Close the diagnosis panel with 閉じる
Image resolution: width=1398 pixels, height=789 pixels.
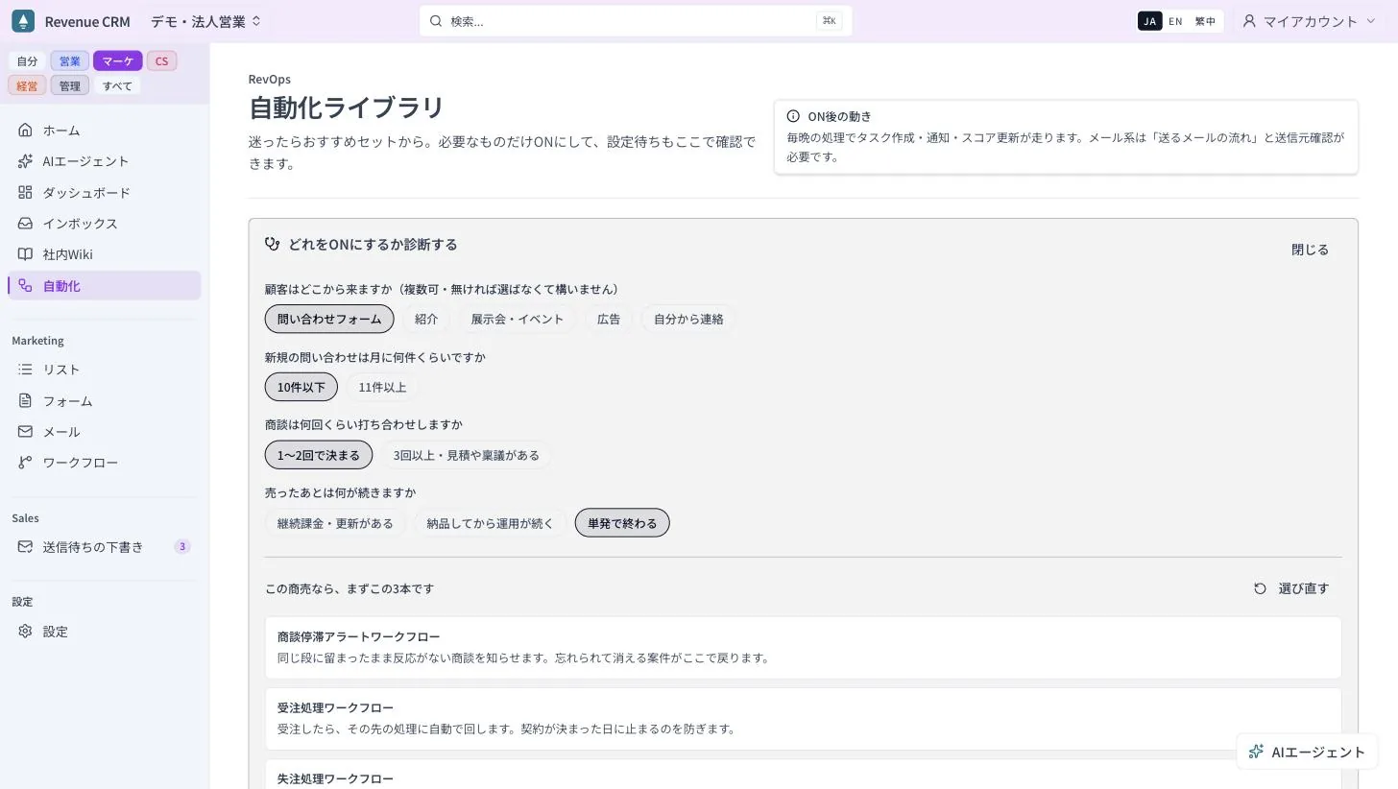click(1310, 250)
